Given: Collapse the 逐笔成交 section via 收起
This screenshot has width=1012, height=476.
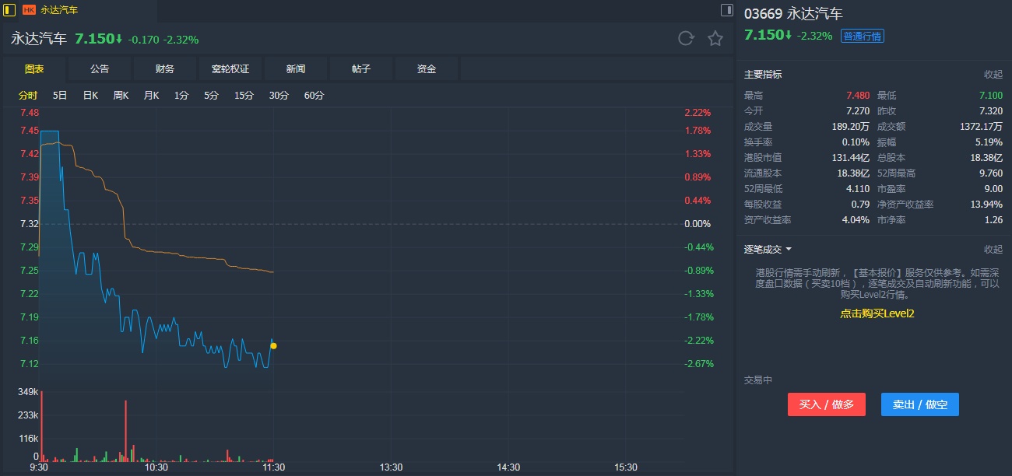Looking at the screenshot, I should pyautogui.click(x=993, y=250).
